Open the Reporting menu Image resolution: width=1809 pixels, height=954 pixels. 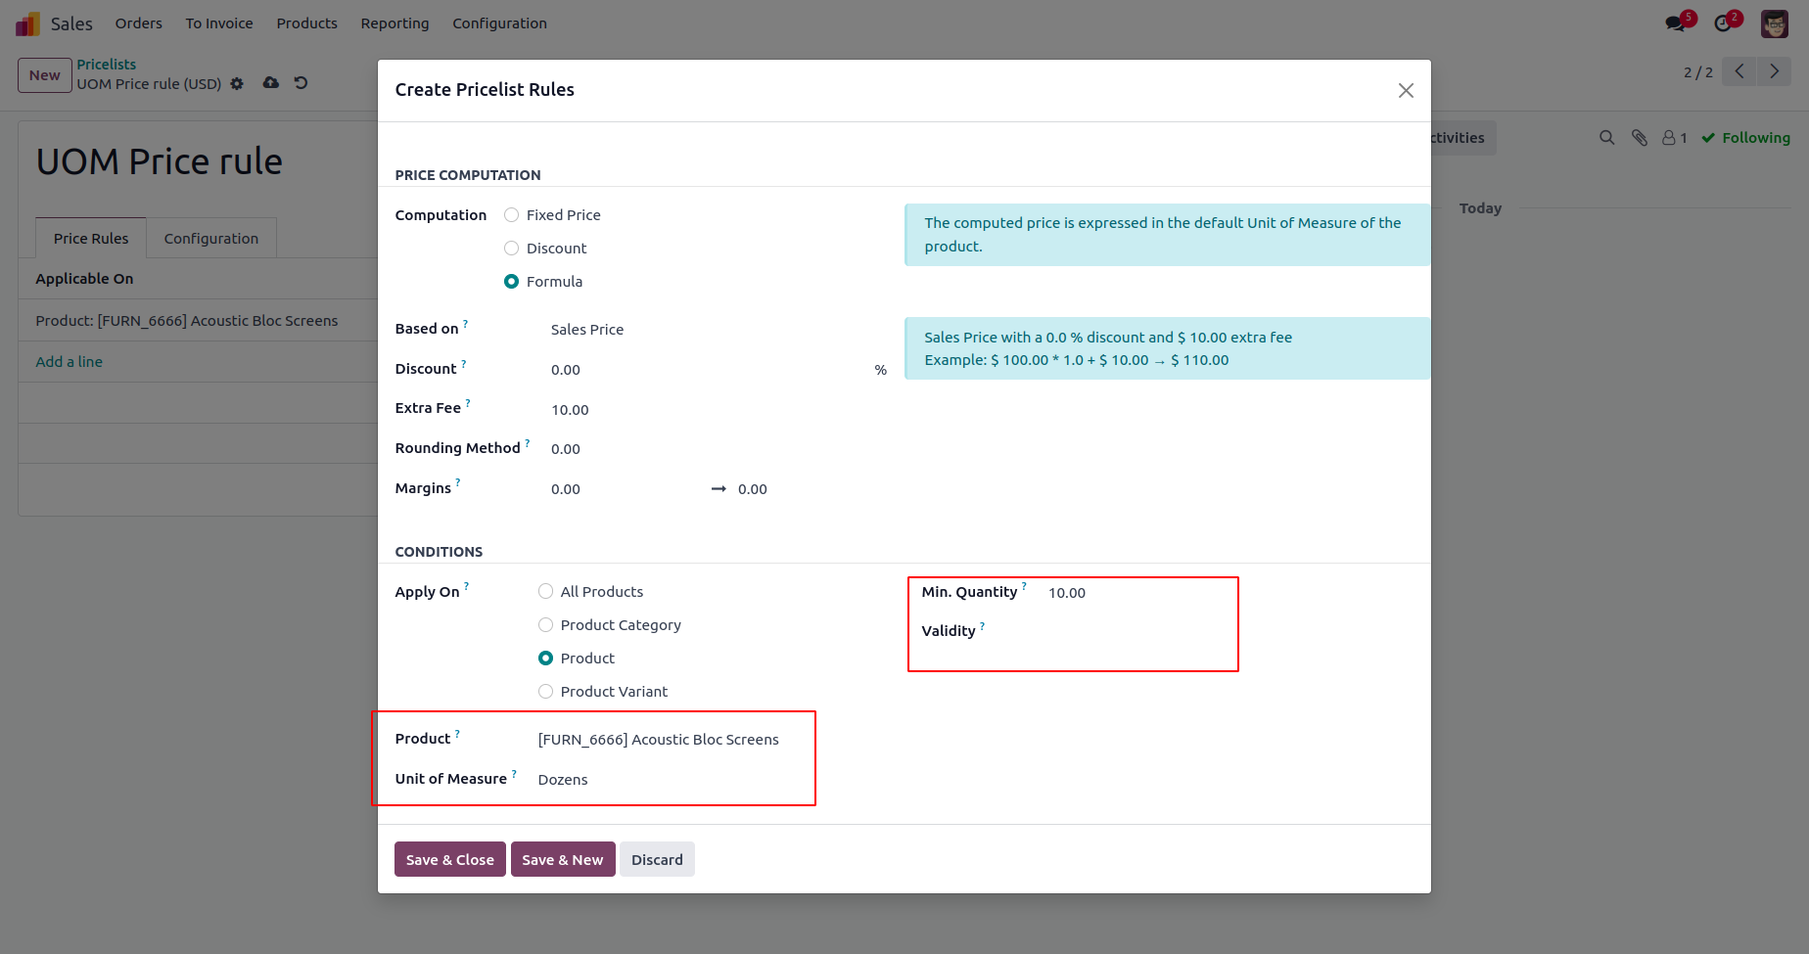coord(394,23)
